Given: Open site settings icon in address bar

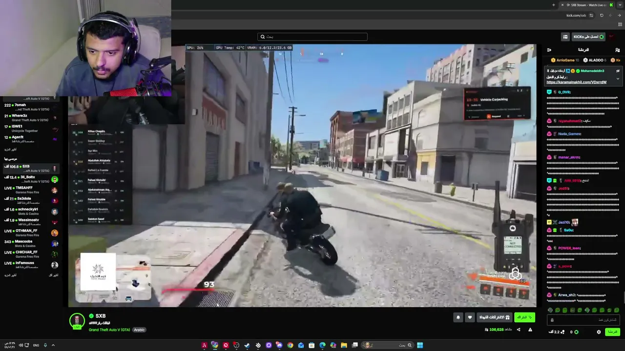Looking at the screenshot, I should (591, 15).
